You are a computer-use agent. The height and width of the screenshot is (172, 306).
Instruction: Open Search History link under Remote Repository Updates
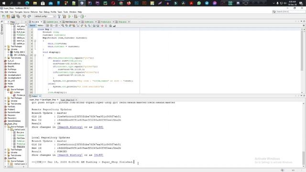tap(70, 127)
